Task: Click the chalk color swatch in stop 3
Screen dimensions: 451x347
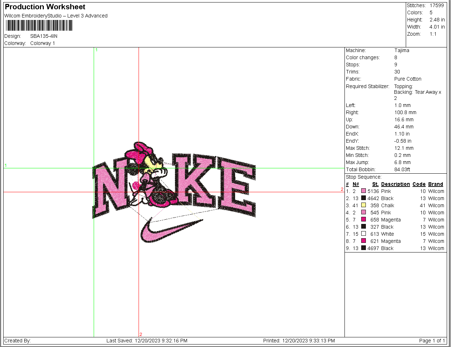Action: click(x=363, y=205)
